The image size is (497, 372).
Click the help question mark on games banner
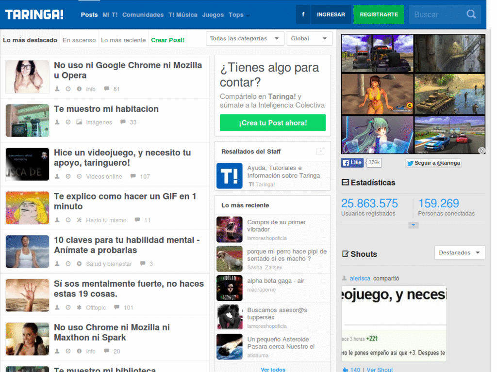[x=481, y=150]
